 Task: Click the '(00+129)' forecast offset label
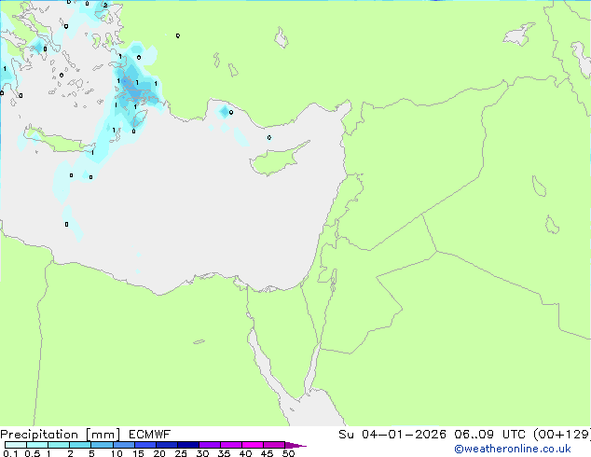(562, 435)
